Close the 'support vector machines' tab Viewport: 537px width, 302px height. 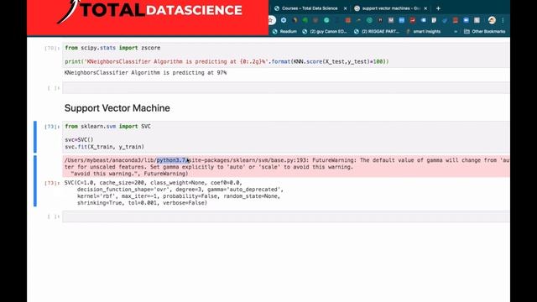[425, 8]
